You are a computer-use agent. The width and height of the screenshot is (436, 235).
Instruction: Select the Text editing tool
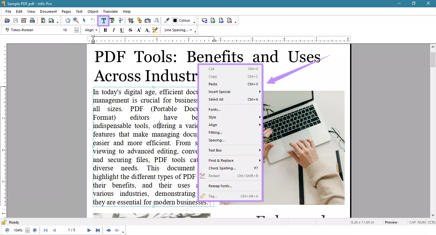click(x=103, y=20)
